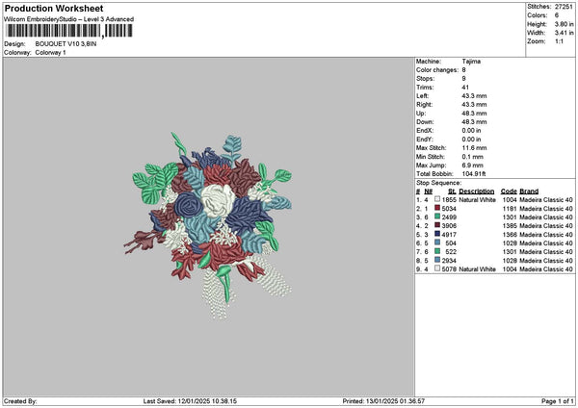Screen dimensions: 578x408
Task: Click the Production Worksheet title
Action: [54, 9]
